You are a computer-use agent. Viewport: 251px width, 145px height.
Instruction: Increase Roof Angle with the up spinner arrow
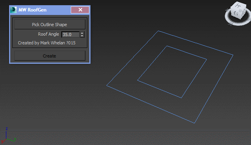(x=82, y=33)
